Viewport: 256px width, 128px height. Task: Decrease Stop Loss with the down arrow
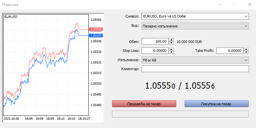(x=171, y=52)
